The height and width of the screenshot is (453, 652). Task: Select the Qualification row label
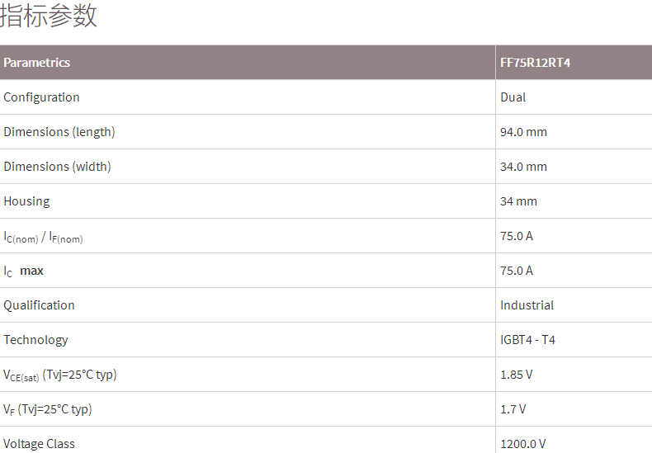point(39,305)
